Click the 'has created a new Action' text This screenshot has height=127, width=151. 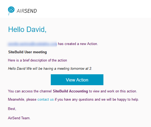(x=78, y=44)
